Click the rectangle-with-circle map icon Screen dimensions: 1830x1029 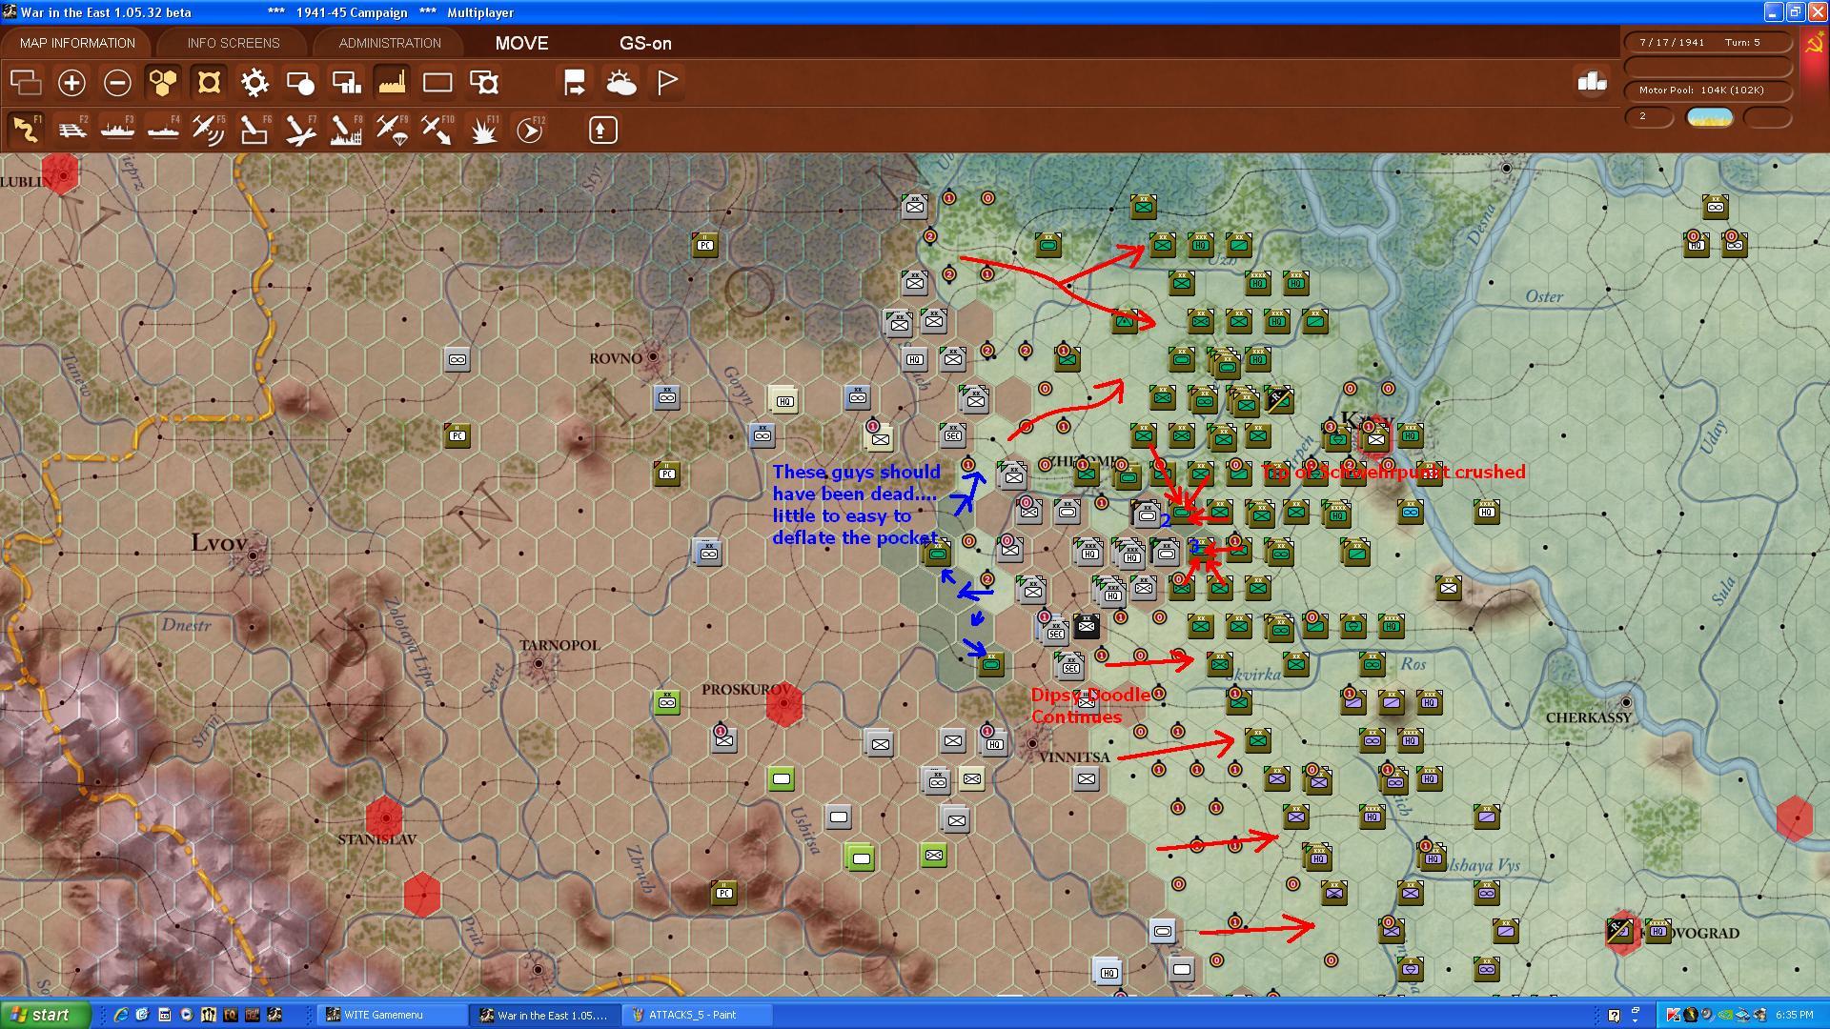(300, 83)
